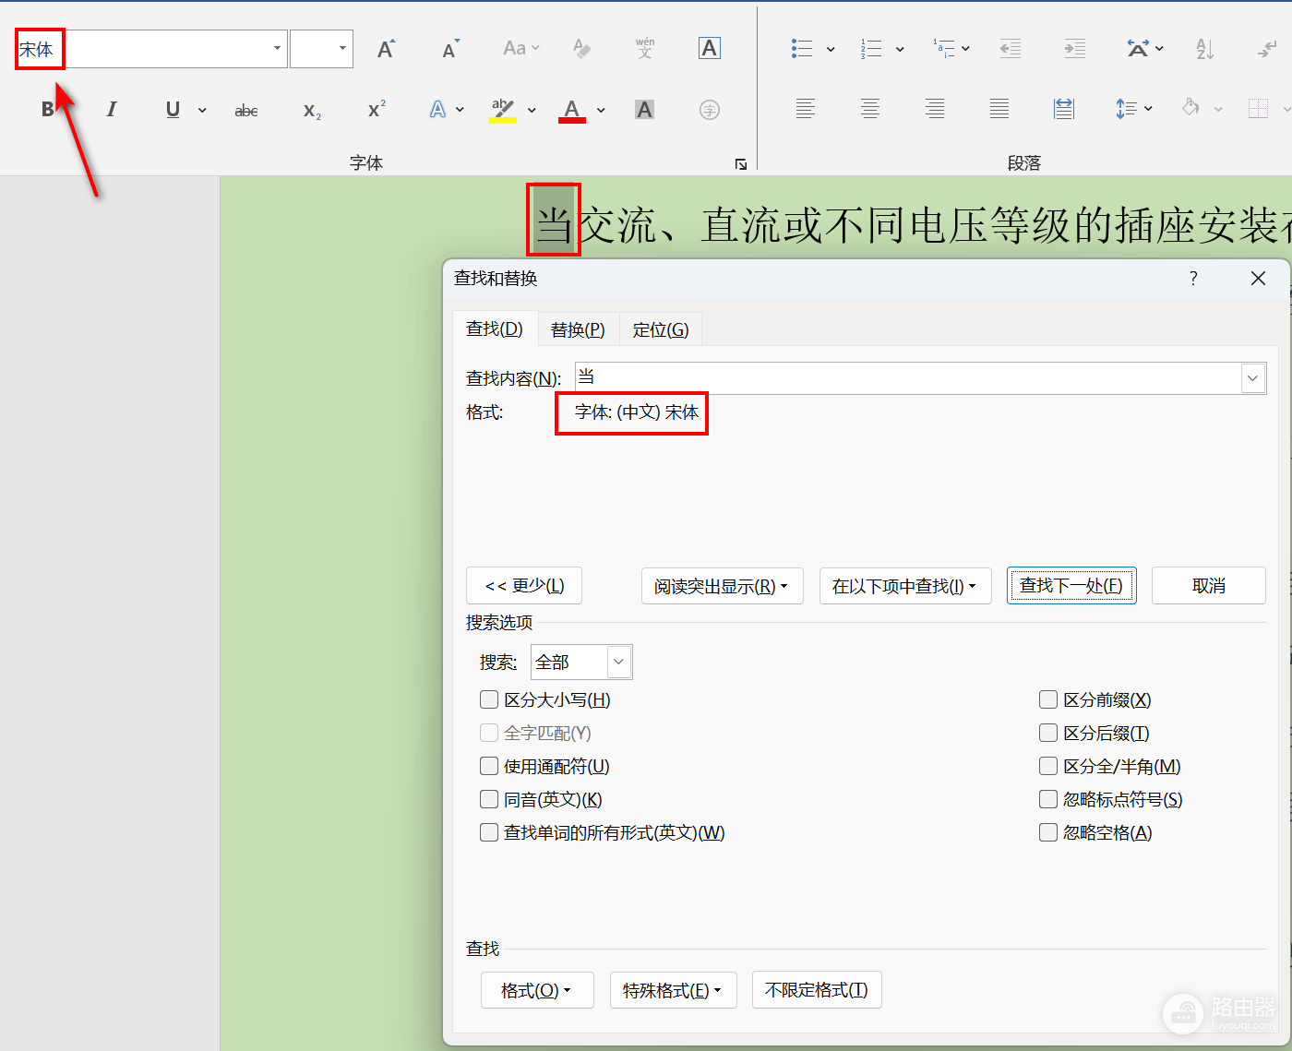Click the Enclosed Characters icon
The width and height of the screenshot is (1292, 1051).
[710, 111]
